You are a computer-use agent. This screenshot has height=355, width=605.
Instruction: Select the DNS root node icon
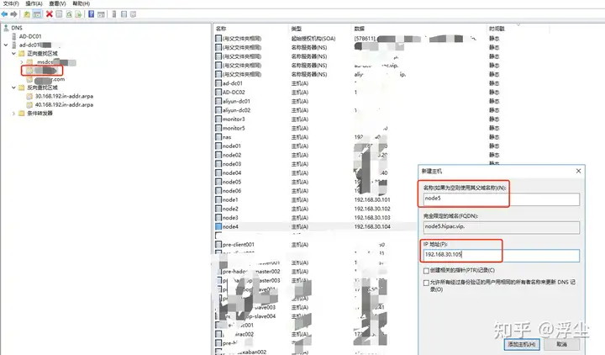tap(6, 28)
